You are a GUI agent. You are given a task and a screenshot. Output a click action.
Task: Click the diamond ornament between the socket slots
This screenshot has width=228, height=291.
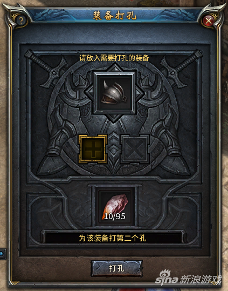[114, 148]
